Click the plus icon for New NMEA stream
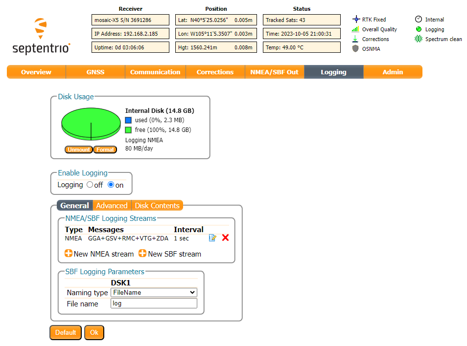The image size is (467, 346). pyautogui.click(x=69, y=253)
